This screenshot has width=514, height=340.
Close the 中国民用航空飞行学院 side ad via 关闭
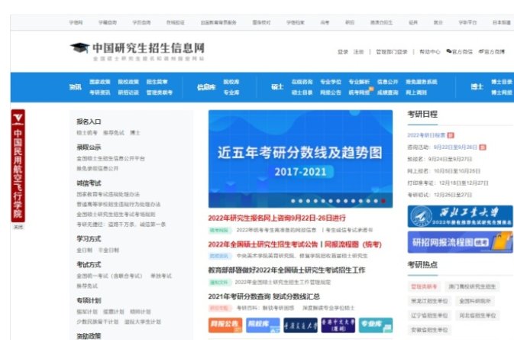18,227
